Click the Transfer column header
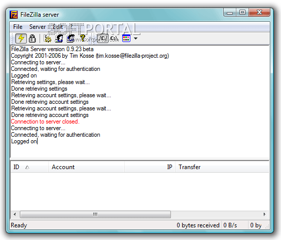The height and width of the screenshot is (240, 281). (222, 167)
